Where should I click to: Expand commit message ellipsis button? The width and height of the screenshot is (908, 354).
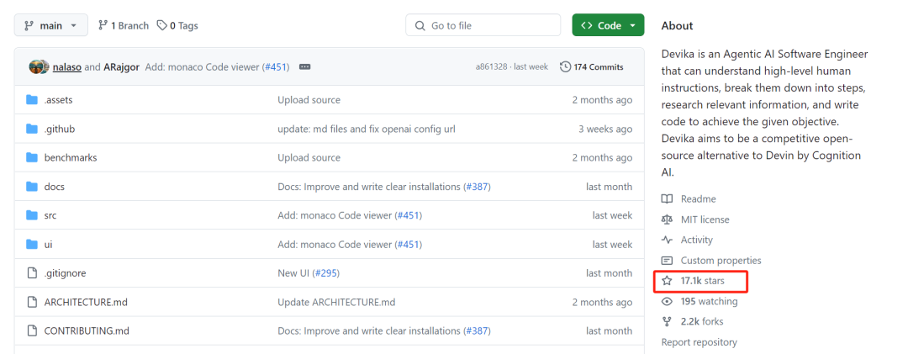click(x=305, y=66)
